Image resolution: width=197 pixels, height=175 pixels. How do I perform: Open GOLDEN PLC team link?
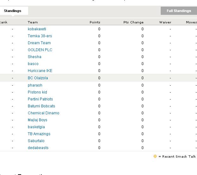point(40,50)
